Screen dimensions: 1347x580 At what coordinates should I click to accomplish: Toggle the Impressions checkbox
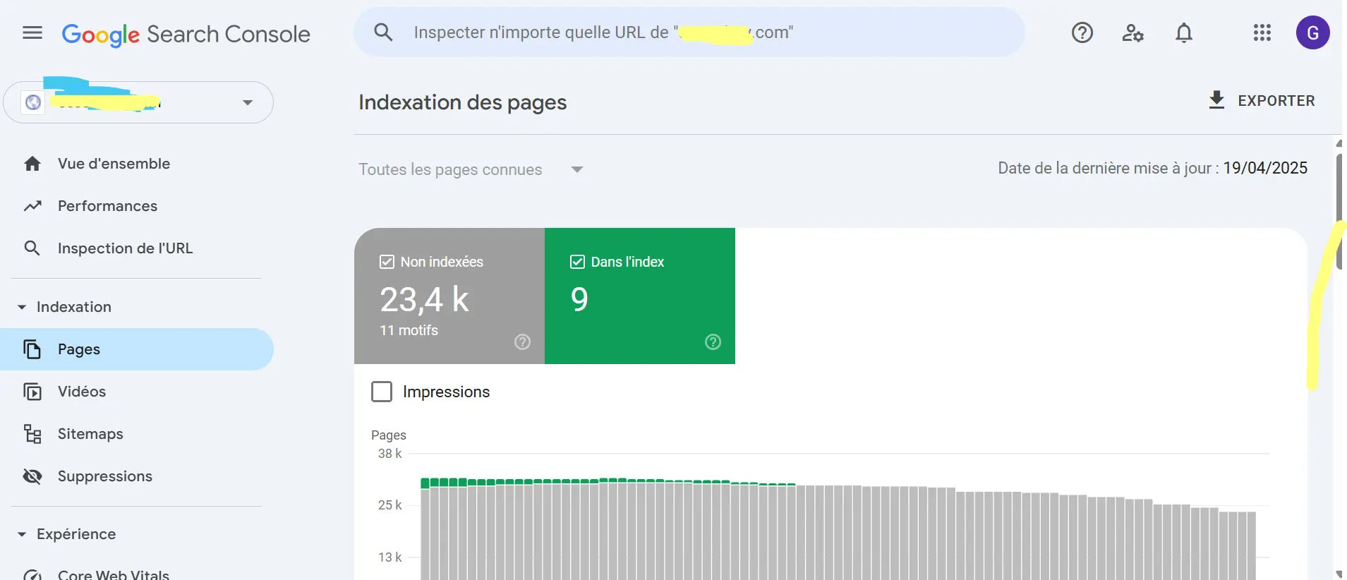pyautogui.click(x=382, y=392)
